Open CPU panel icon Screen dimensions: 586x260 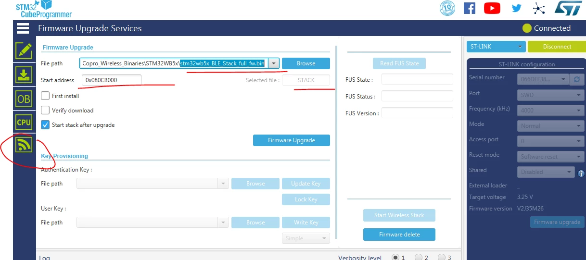pyautogui.click(x=24, y=122)
